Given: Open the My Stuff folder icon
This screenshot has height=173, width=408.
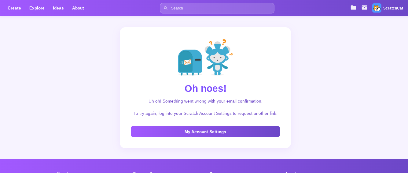Looking at the screenshot, I should point(353,8).
